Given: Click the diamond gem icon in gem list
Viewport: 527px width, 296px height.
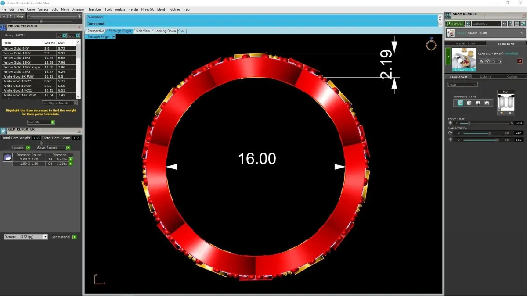Looking at the screenshot, I should tap(7, 157).
